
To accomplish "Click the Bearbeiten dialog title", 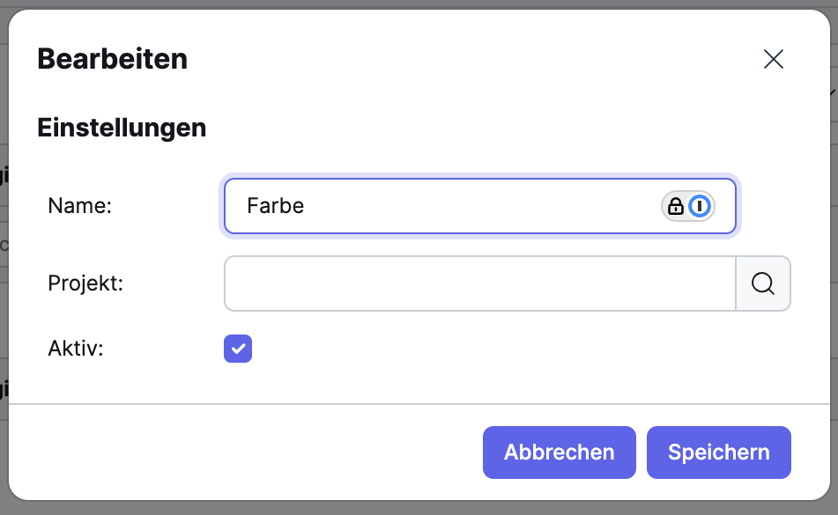I will point(112,59).
